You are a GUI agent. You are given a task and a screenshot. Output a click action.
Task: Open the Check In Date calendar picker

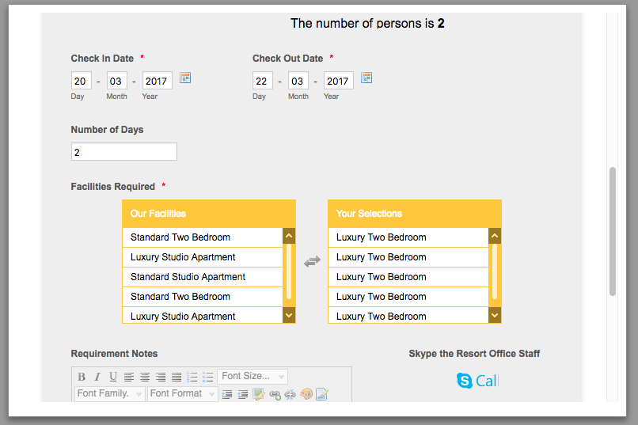185,78
